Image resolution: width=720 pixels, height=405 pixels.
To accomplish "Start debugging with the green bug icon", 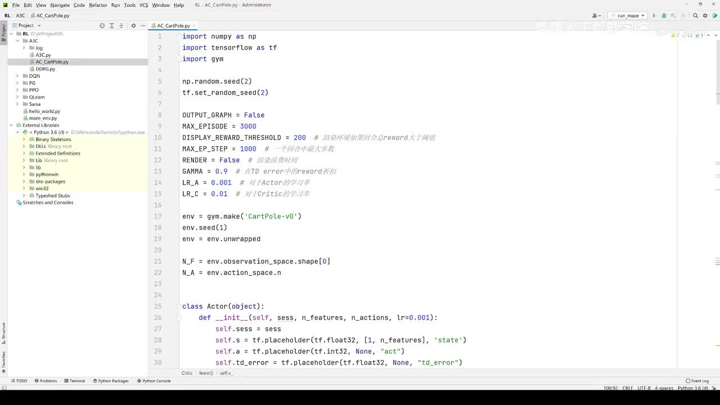I will (664, 16).
